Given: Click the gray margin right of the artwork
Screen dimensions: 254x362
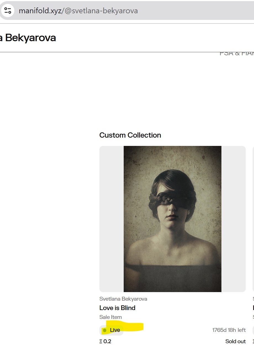Looking at the screenshot, I should 234,219.
